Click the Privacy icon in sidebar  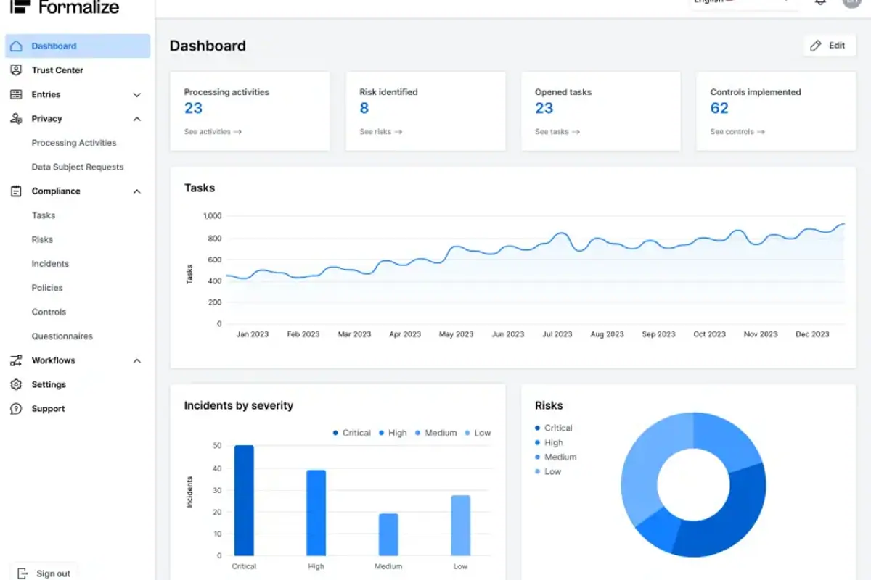tap(16, 119)
